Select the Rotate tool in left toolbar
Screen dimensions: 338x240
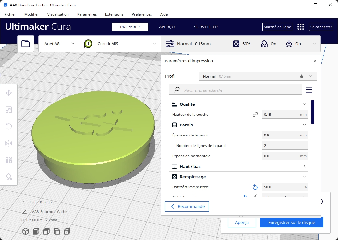coord(9,126)
